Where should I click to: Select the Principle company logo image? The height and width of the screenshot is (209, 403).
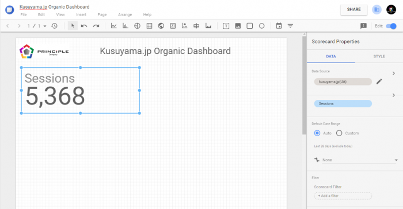(44, 51)
